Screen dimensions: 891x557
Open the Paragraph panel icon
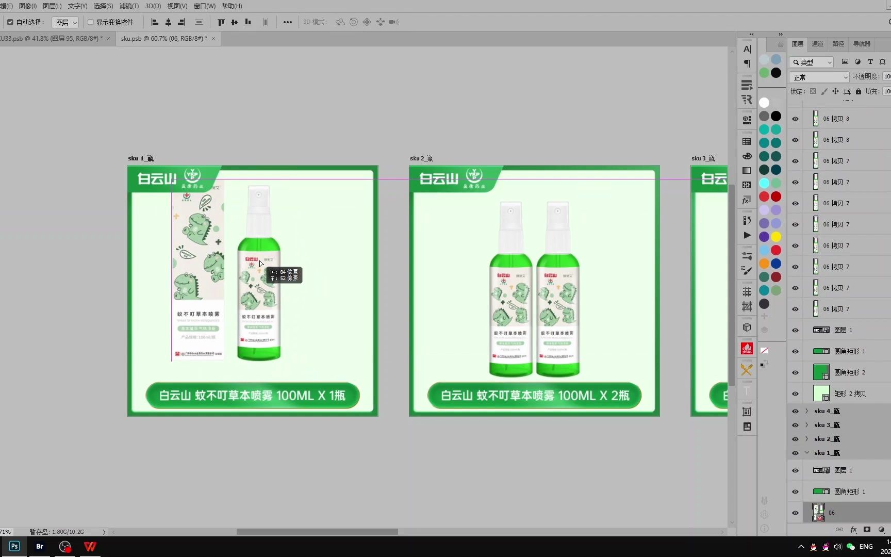click(747, 63)
